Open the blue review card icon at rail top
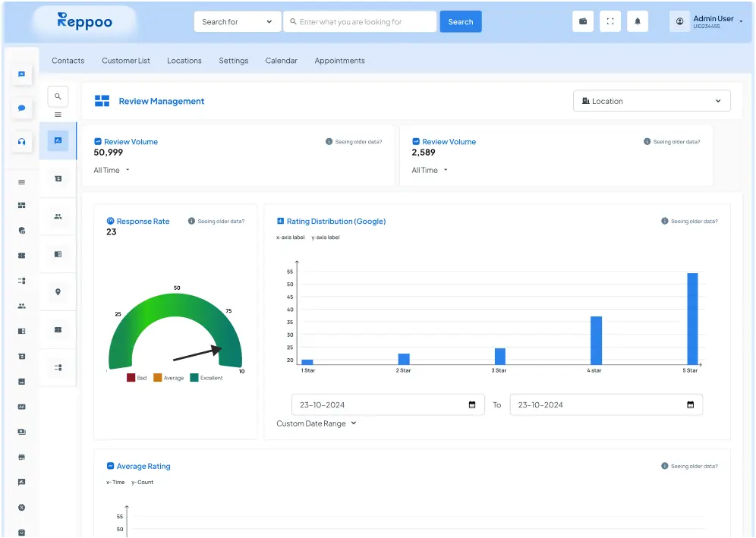Viewport: 756px width, 538px height. tap(22, 74)
